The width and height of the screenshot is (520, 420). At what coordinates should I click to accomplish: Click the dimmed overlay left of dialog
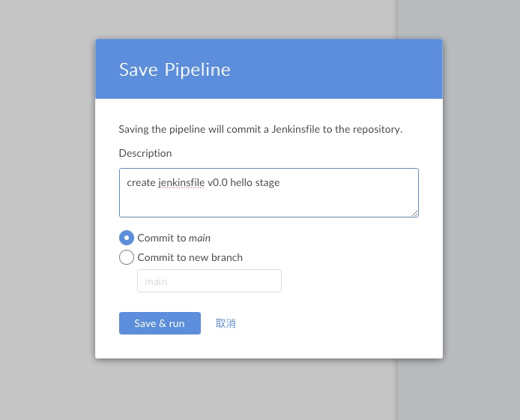click(x=46, y=210)
